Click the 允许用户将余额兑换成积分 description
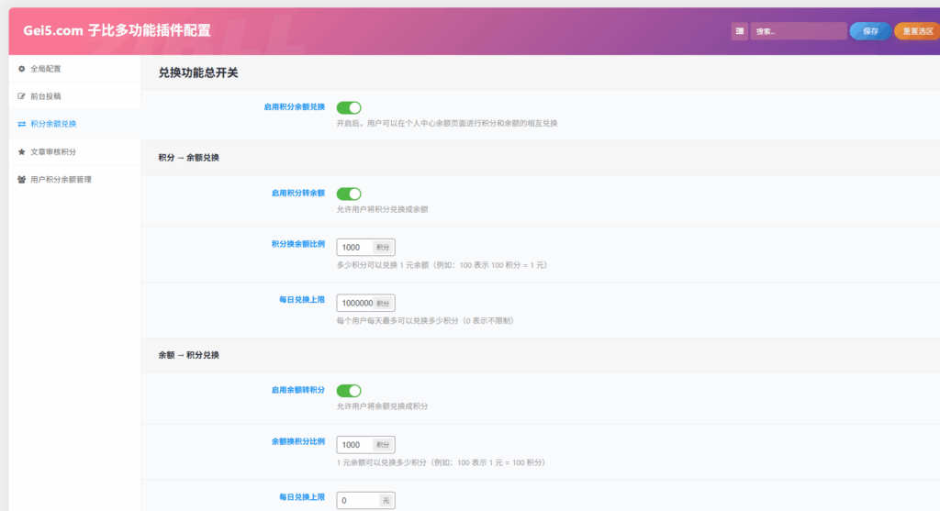The image size is (940, 511). click(x=382, y=406)
